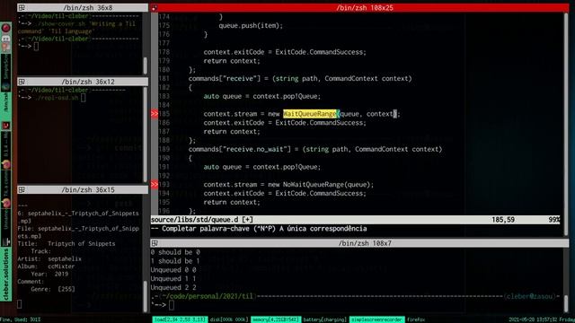This screenshot has width=575, height=323.
Task: Focus the /bin/zsh 36x8 pane title bar
Action: pos(83,8)
